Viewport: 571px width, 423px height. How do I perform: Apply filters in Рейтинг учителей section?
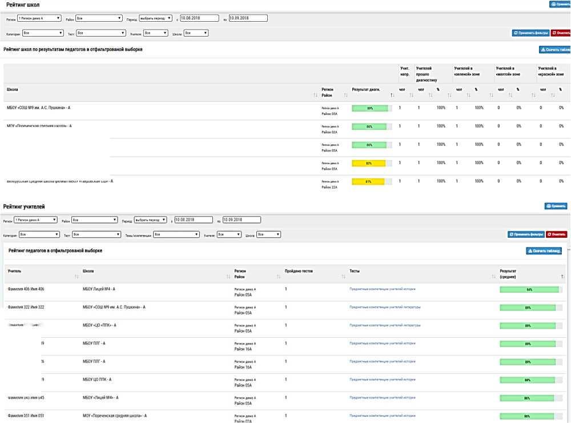tap(526, 234)
